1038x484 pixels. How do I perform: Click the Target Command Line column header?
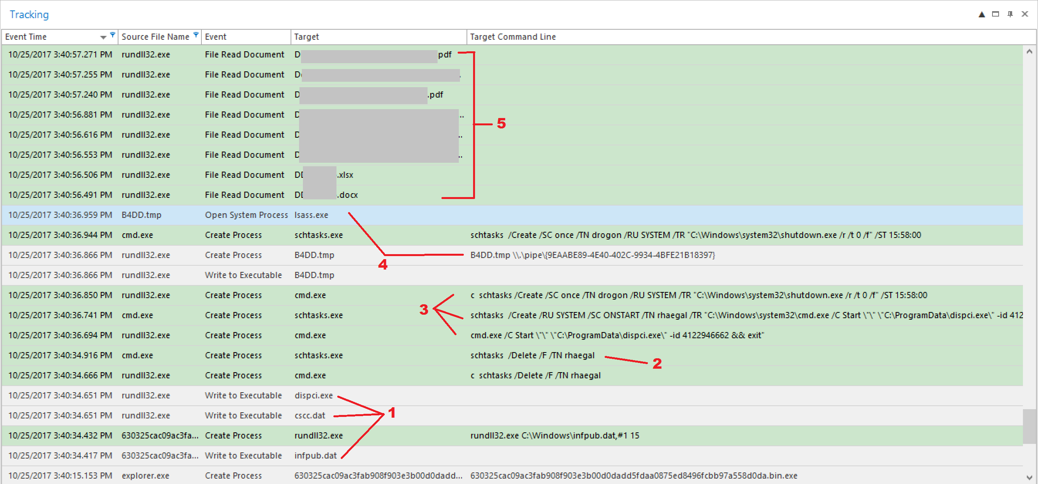[x=512, y=37]
